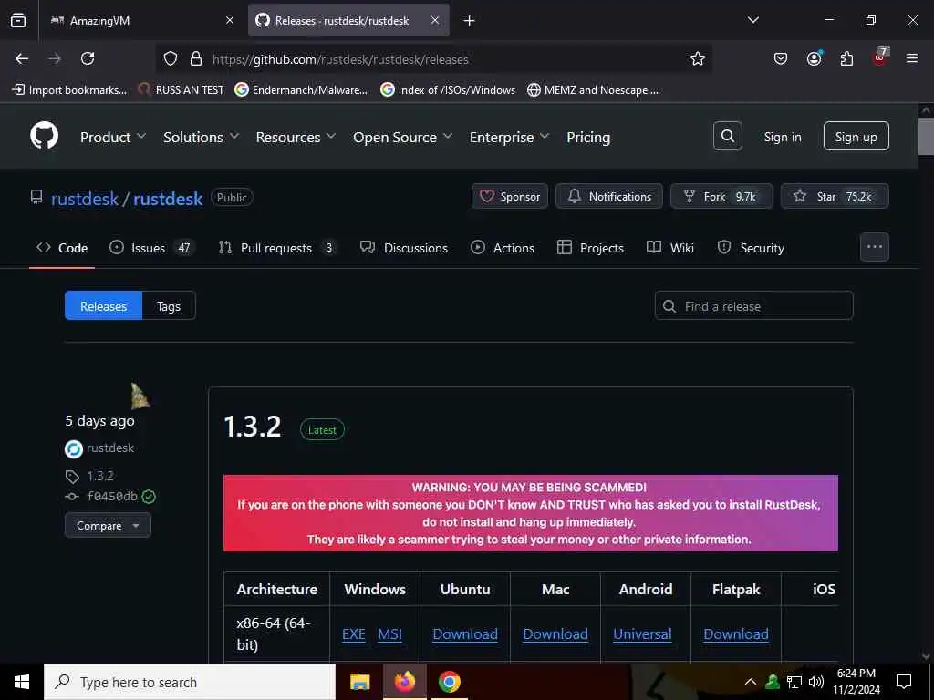The image size is (934, 700).
Task: Click the padlock site info icon
Action: (196, 58)
